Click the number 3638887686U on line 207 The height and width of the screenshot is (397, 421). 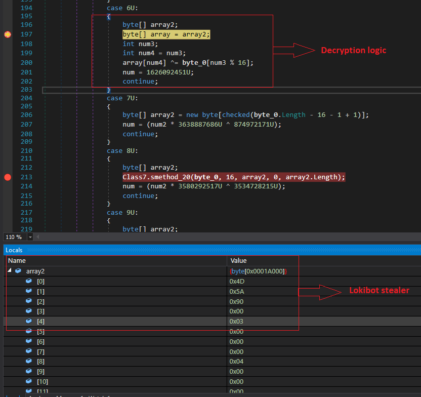click(x=200, y=125)
